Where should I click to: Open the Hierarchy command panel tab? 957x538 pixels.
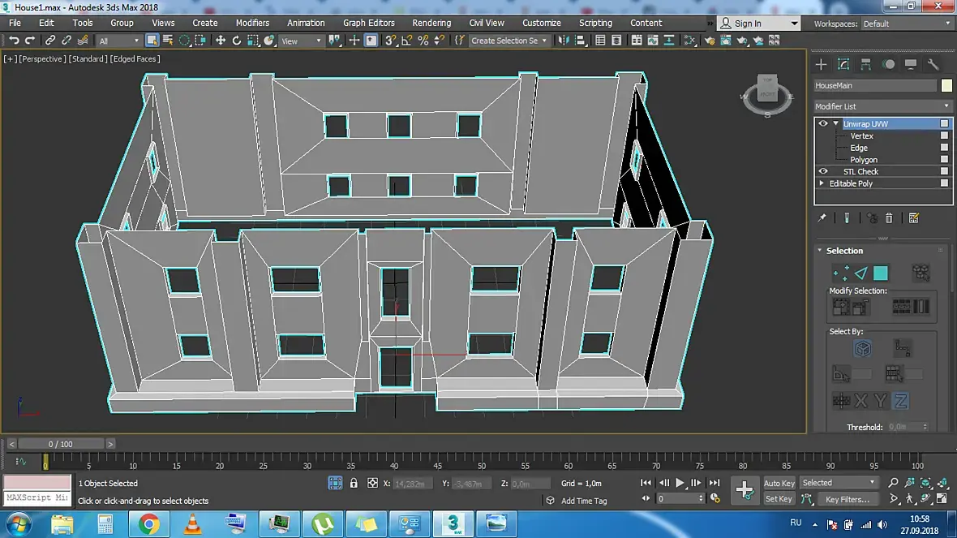coord(866,65)
